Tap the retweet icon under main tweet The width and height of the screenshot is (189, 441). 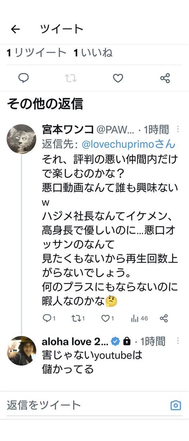(71, 78)
